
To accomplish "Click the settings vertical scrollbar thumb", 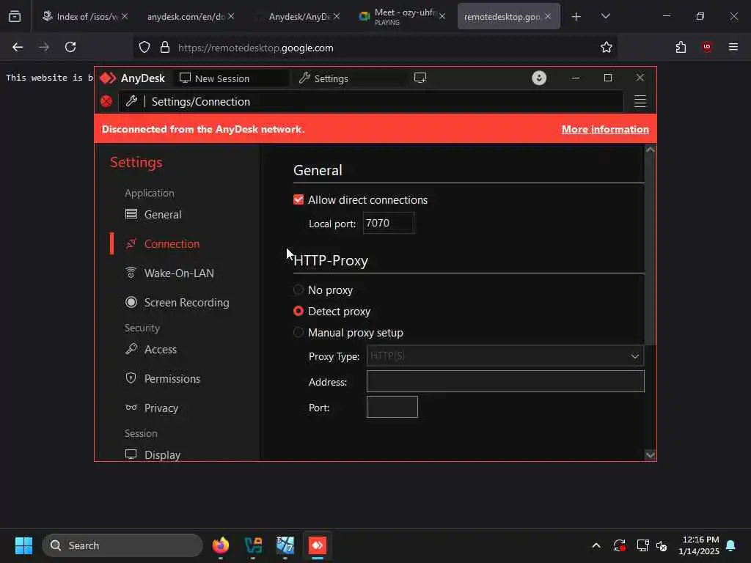I will [x=650, y=249].
